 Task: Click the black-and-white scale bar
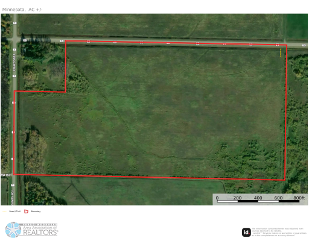click(258, 201)
